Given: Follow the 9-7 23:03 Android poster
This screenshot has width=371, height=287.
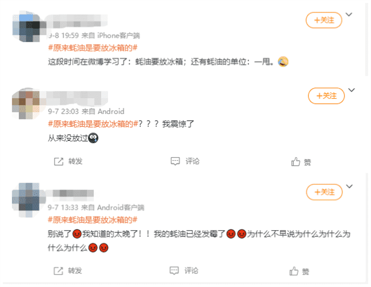Looking at the screenshot, I should pos(326,95).
